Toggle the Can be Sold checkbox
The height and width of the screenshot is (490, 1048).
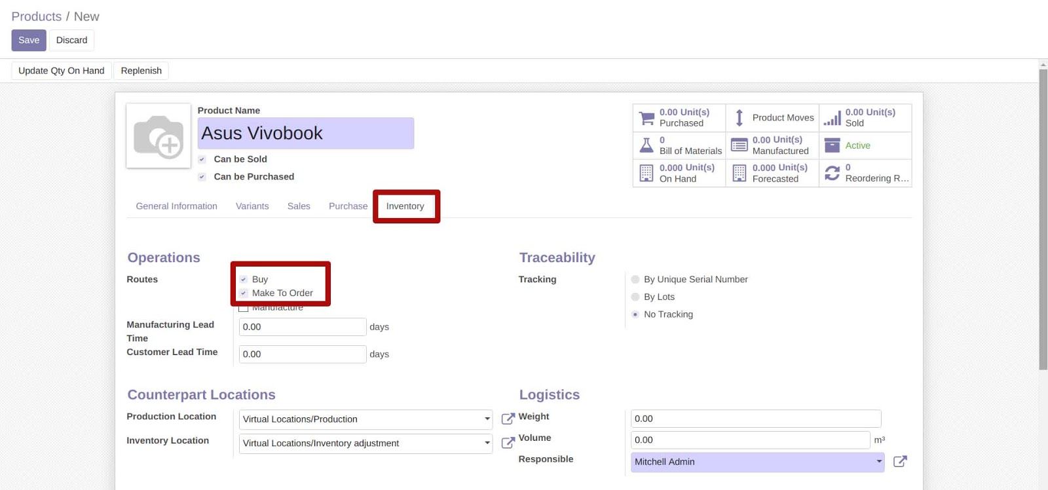tap(202, 159)
